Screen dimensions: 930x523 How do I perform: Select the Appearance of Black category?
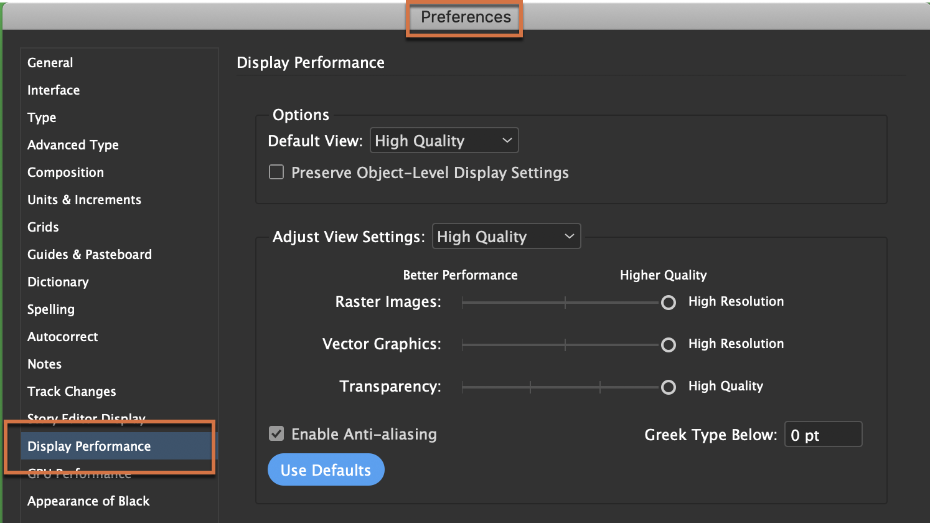click(x=88, y=501)
